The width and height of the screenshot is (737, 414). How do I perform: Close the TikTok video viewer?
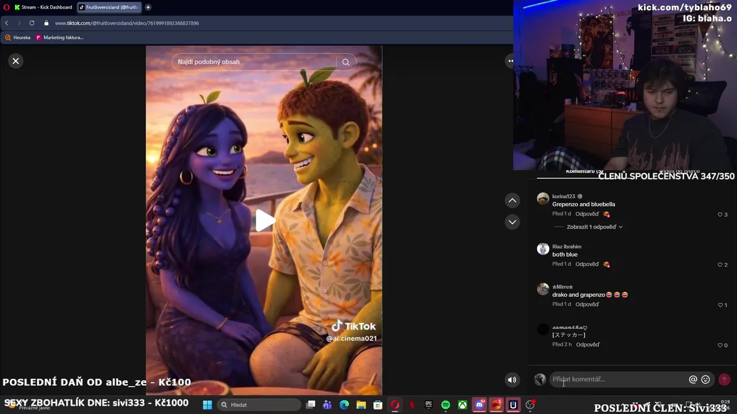(x=16, y=61)
